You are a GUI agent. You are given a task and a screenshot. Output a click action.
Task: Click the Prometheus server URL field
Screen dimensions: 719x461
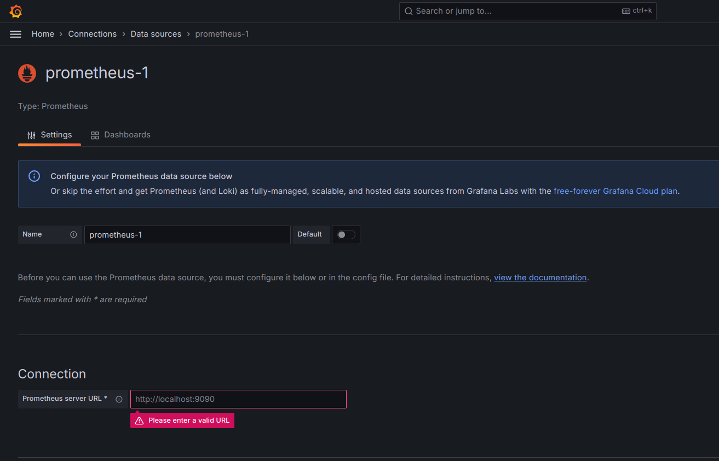238,399
